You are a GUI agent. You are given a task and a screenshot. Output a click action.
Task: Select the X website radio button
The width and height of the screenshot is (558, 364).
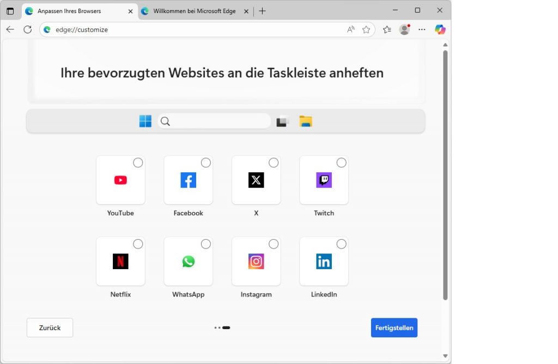point(274,163)
